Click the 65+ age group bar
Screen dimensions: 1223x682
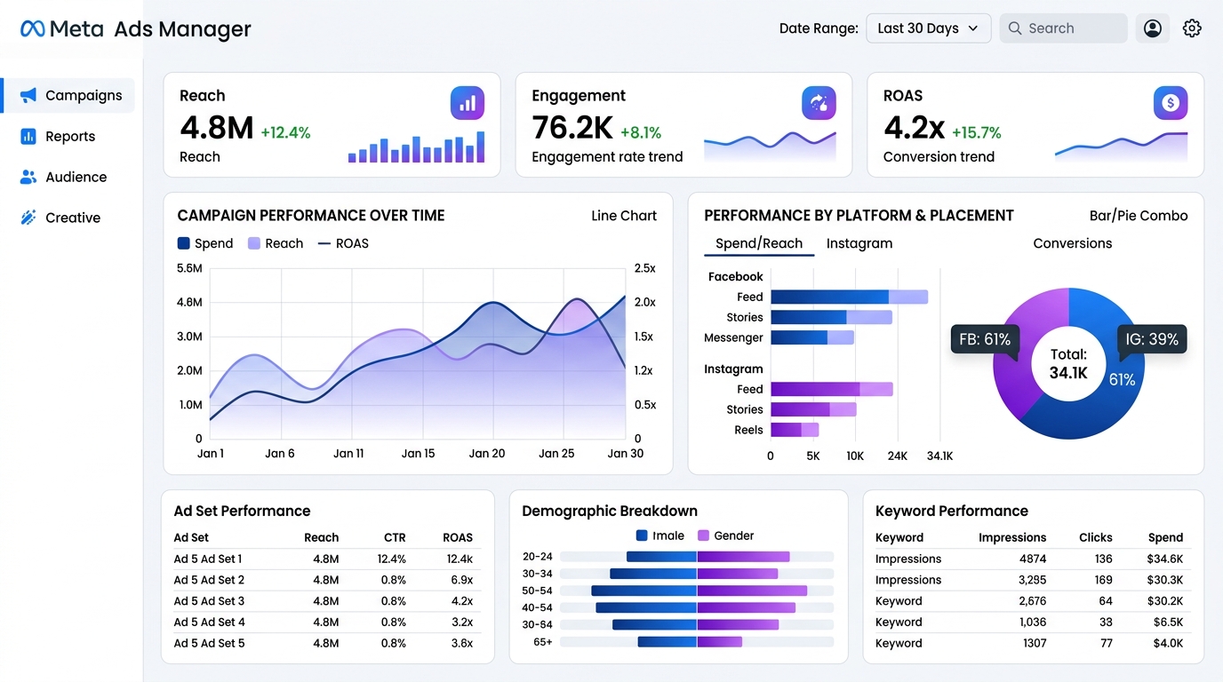point(696,641)
